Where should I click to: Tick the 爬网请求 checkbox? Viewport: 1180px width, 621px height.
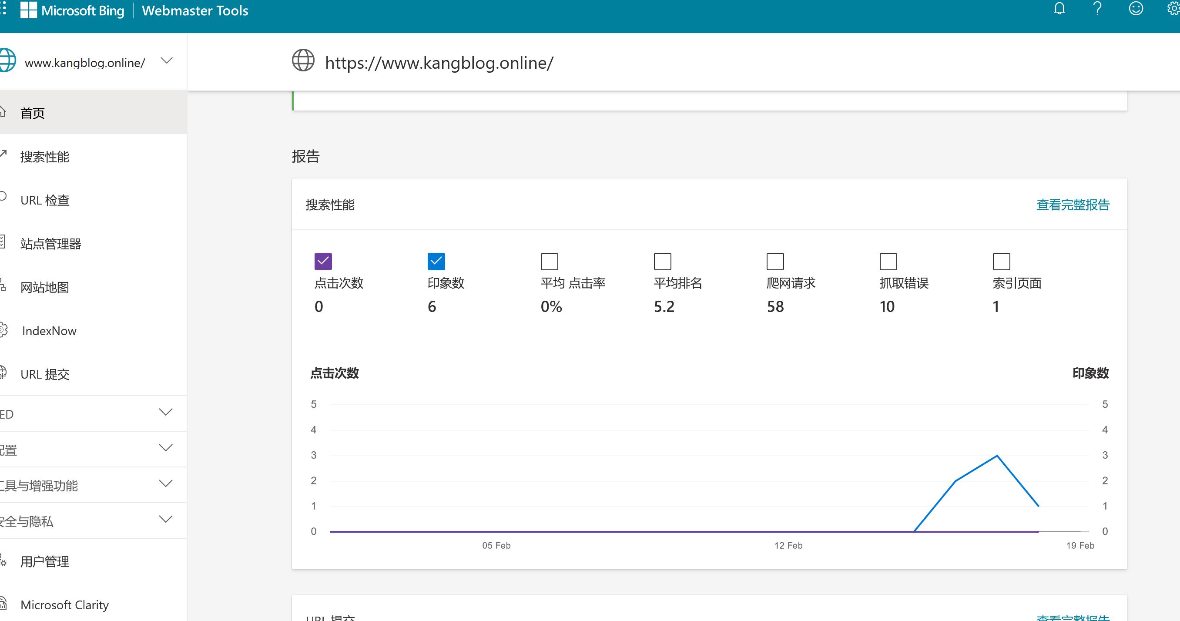click(775, 261)
